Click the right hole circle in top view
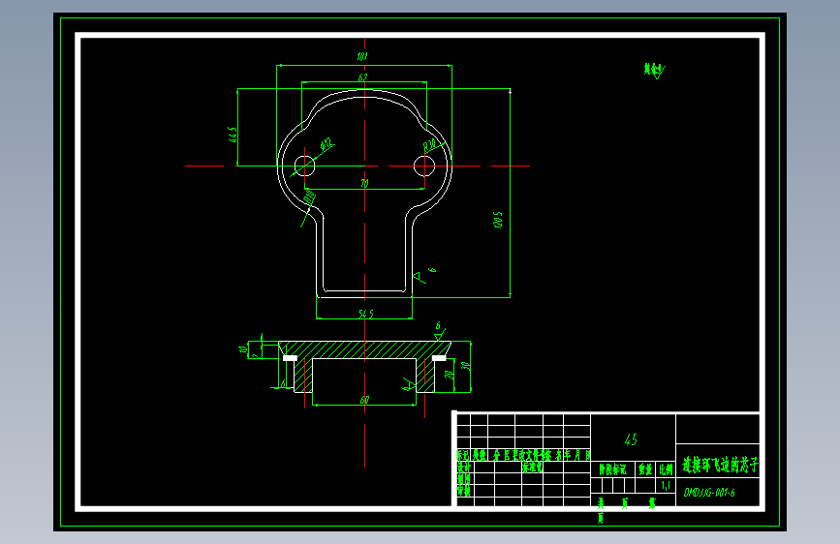Screen dimensions: 840x544 424,166
